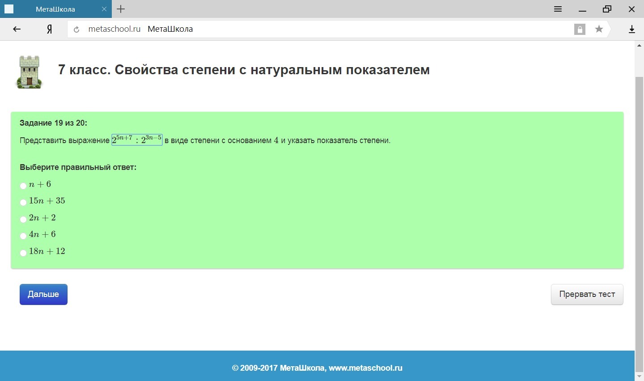Click the footer copyright МетаШкола text
Viewport: 644px width, 381px height.
tap(317, 368)
